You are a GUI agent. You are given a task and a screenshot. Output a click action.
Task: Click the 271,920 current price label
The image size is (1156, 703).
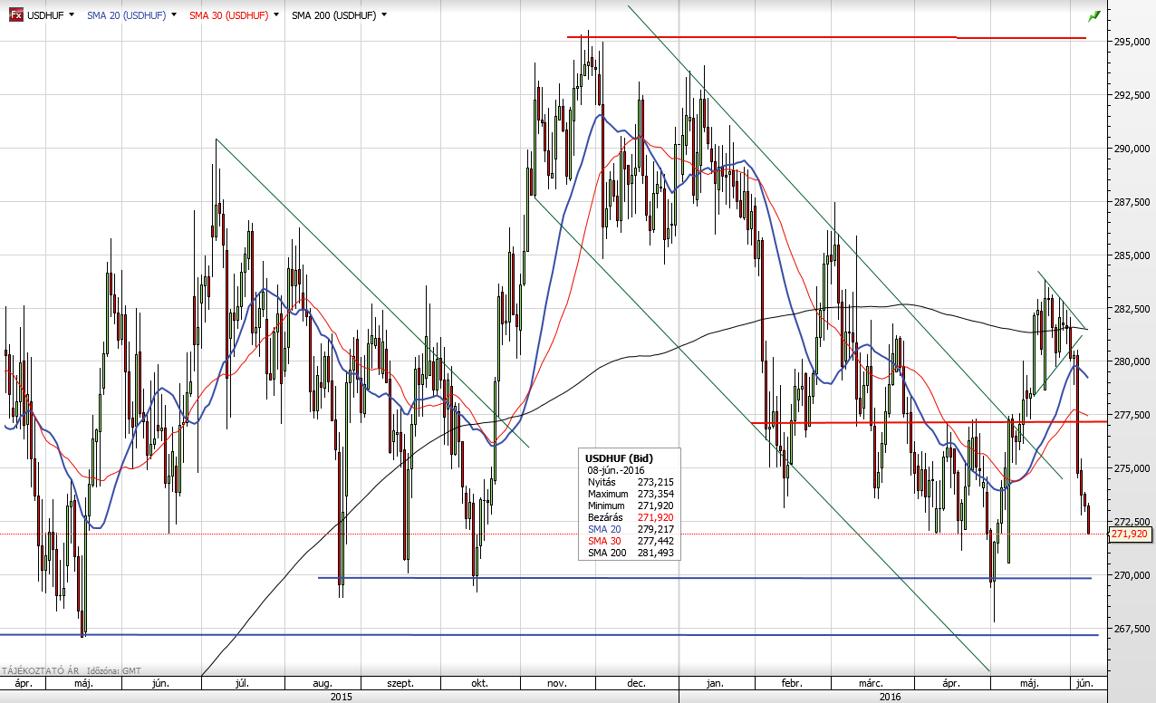1130,534
